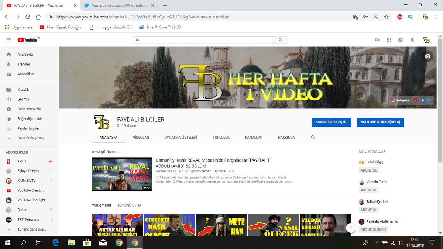Focus the Ara search field
The height and width of the screenshot is (249, 443).
click(x=203, y=40)
